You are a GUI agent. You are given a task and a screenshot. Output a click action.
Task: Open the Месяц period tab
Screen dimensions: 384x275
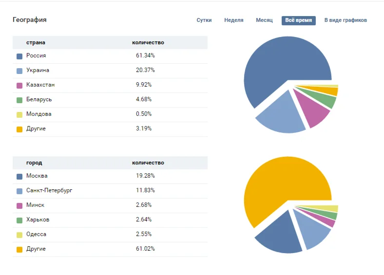click(x=264, y=20)
